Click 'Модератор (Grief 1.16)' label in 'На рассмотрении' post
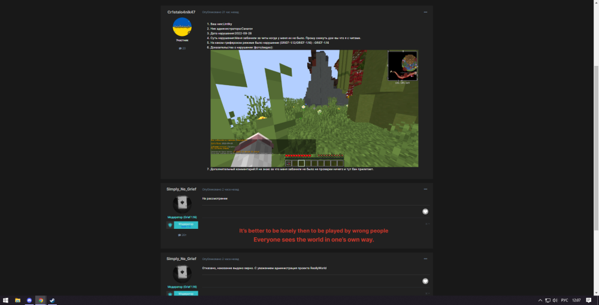Viewport: 599px width, 305px height. (x=182, y=217)
